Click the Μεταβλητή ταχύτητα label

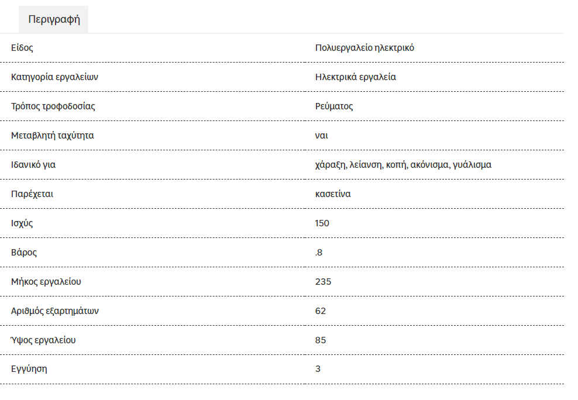tap(52, 136)
